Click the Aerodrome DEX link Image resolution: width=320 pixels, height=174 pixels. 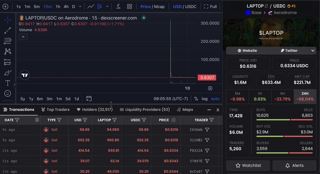(282, 13)
